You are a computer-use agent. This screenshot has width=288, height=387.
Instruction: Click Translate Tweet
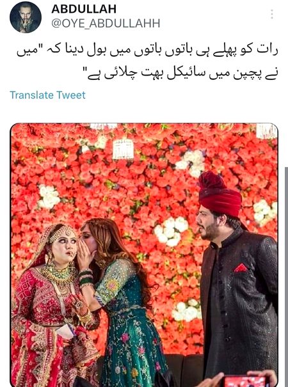click(47, 95)
